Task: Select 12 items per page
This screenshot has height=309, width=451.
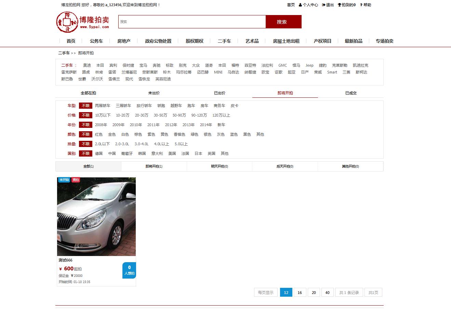Action: click(x=286, y=293)
